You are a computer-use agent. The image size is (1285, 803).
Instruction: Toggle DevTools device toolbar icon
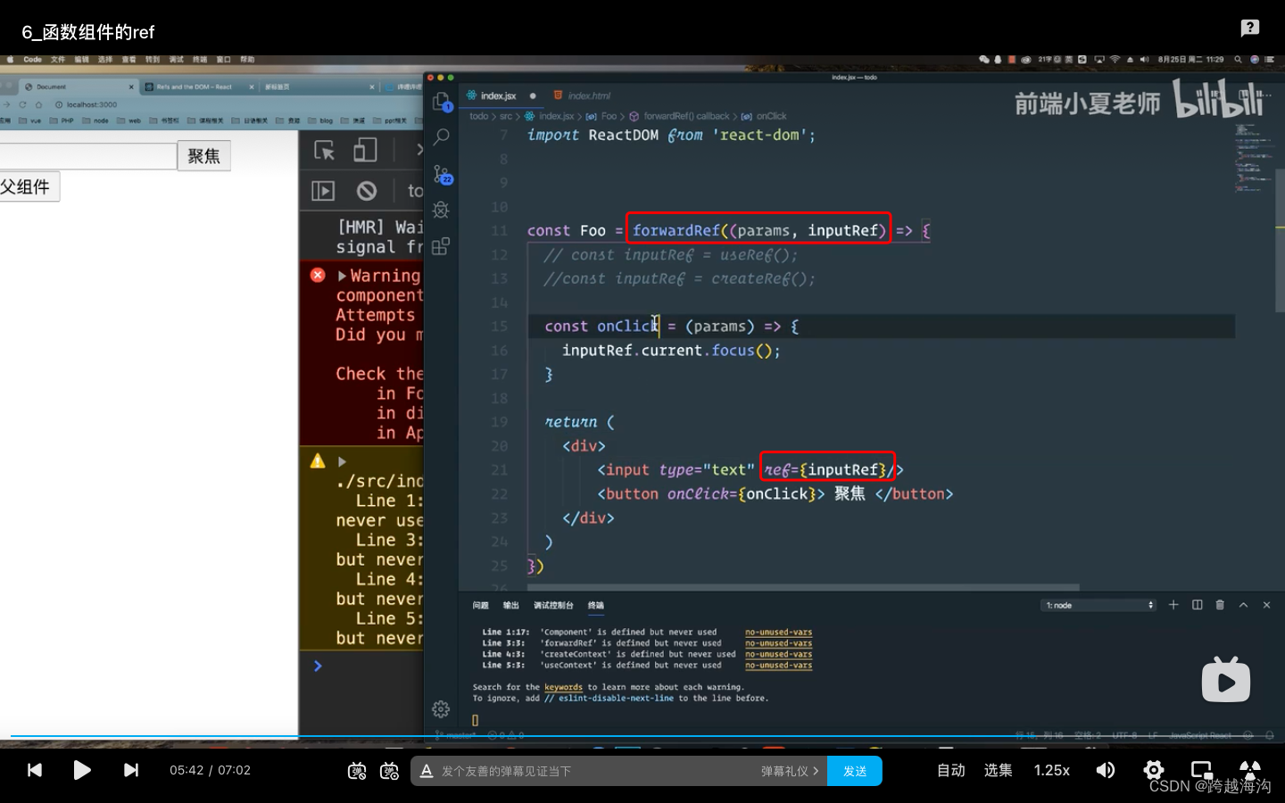pos(365,150)
